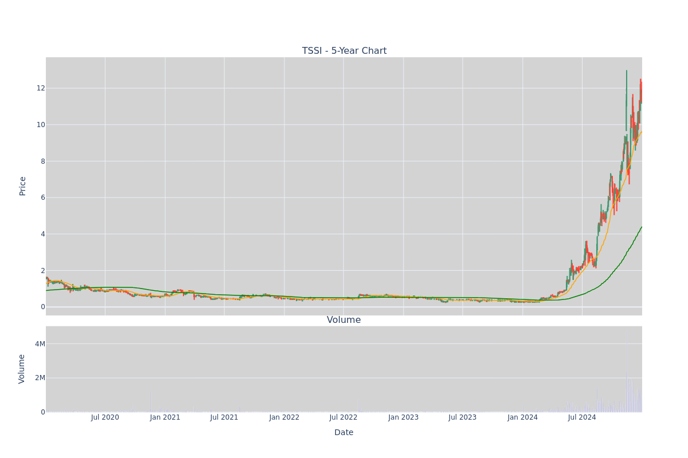
Task: Click the green moving average line end
Action: (x=641, y=227)
